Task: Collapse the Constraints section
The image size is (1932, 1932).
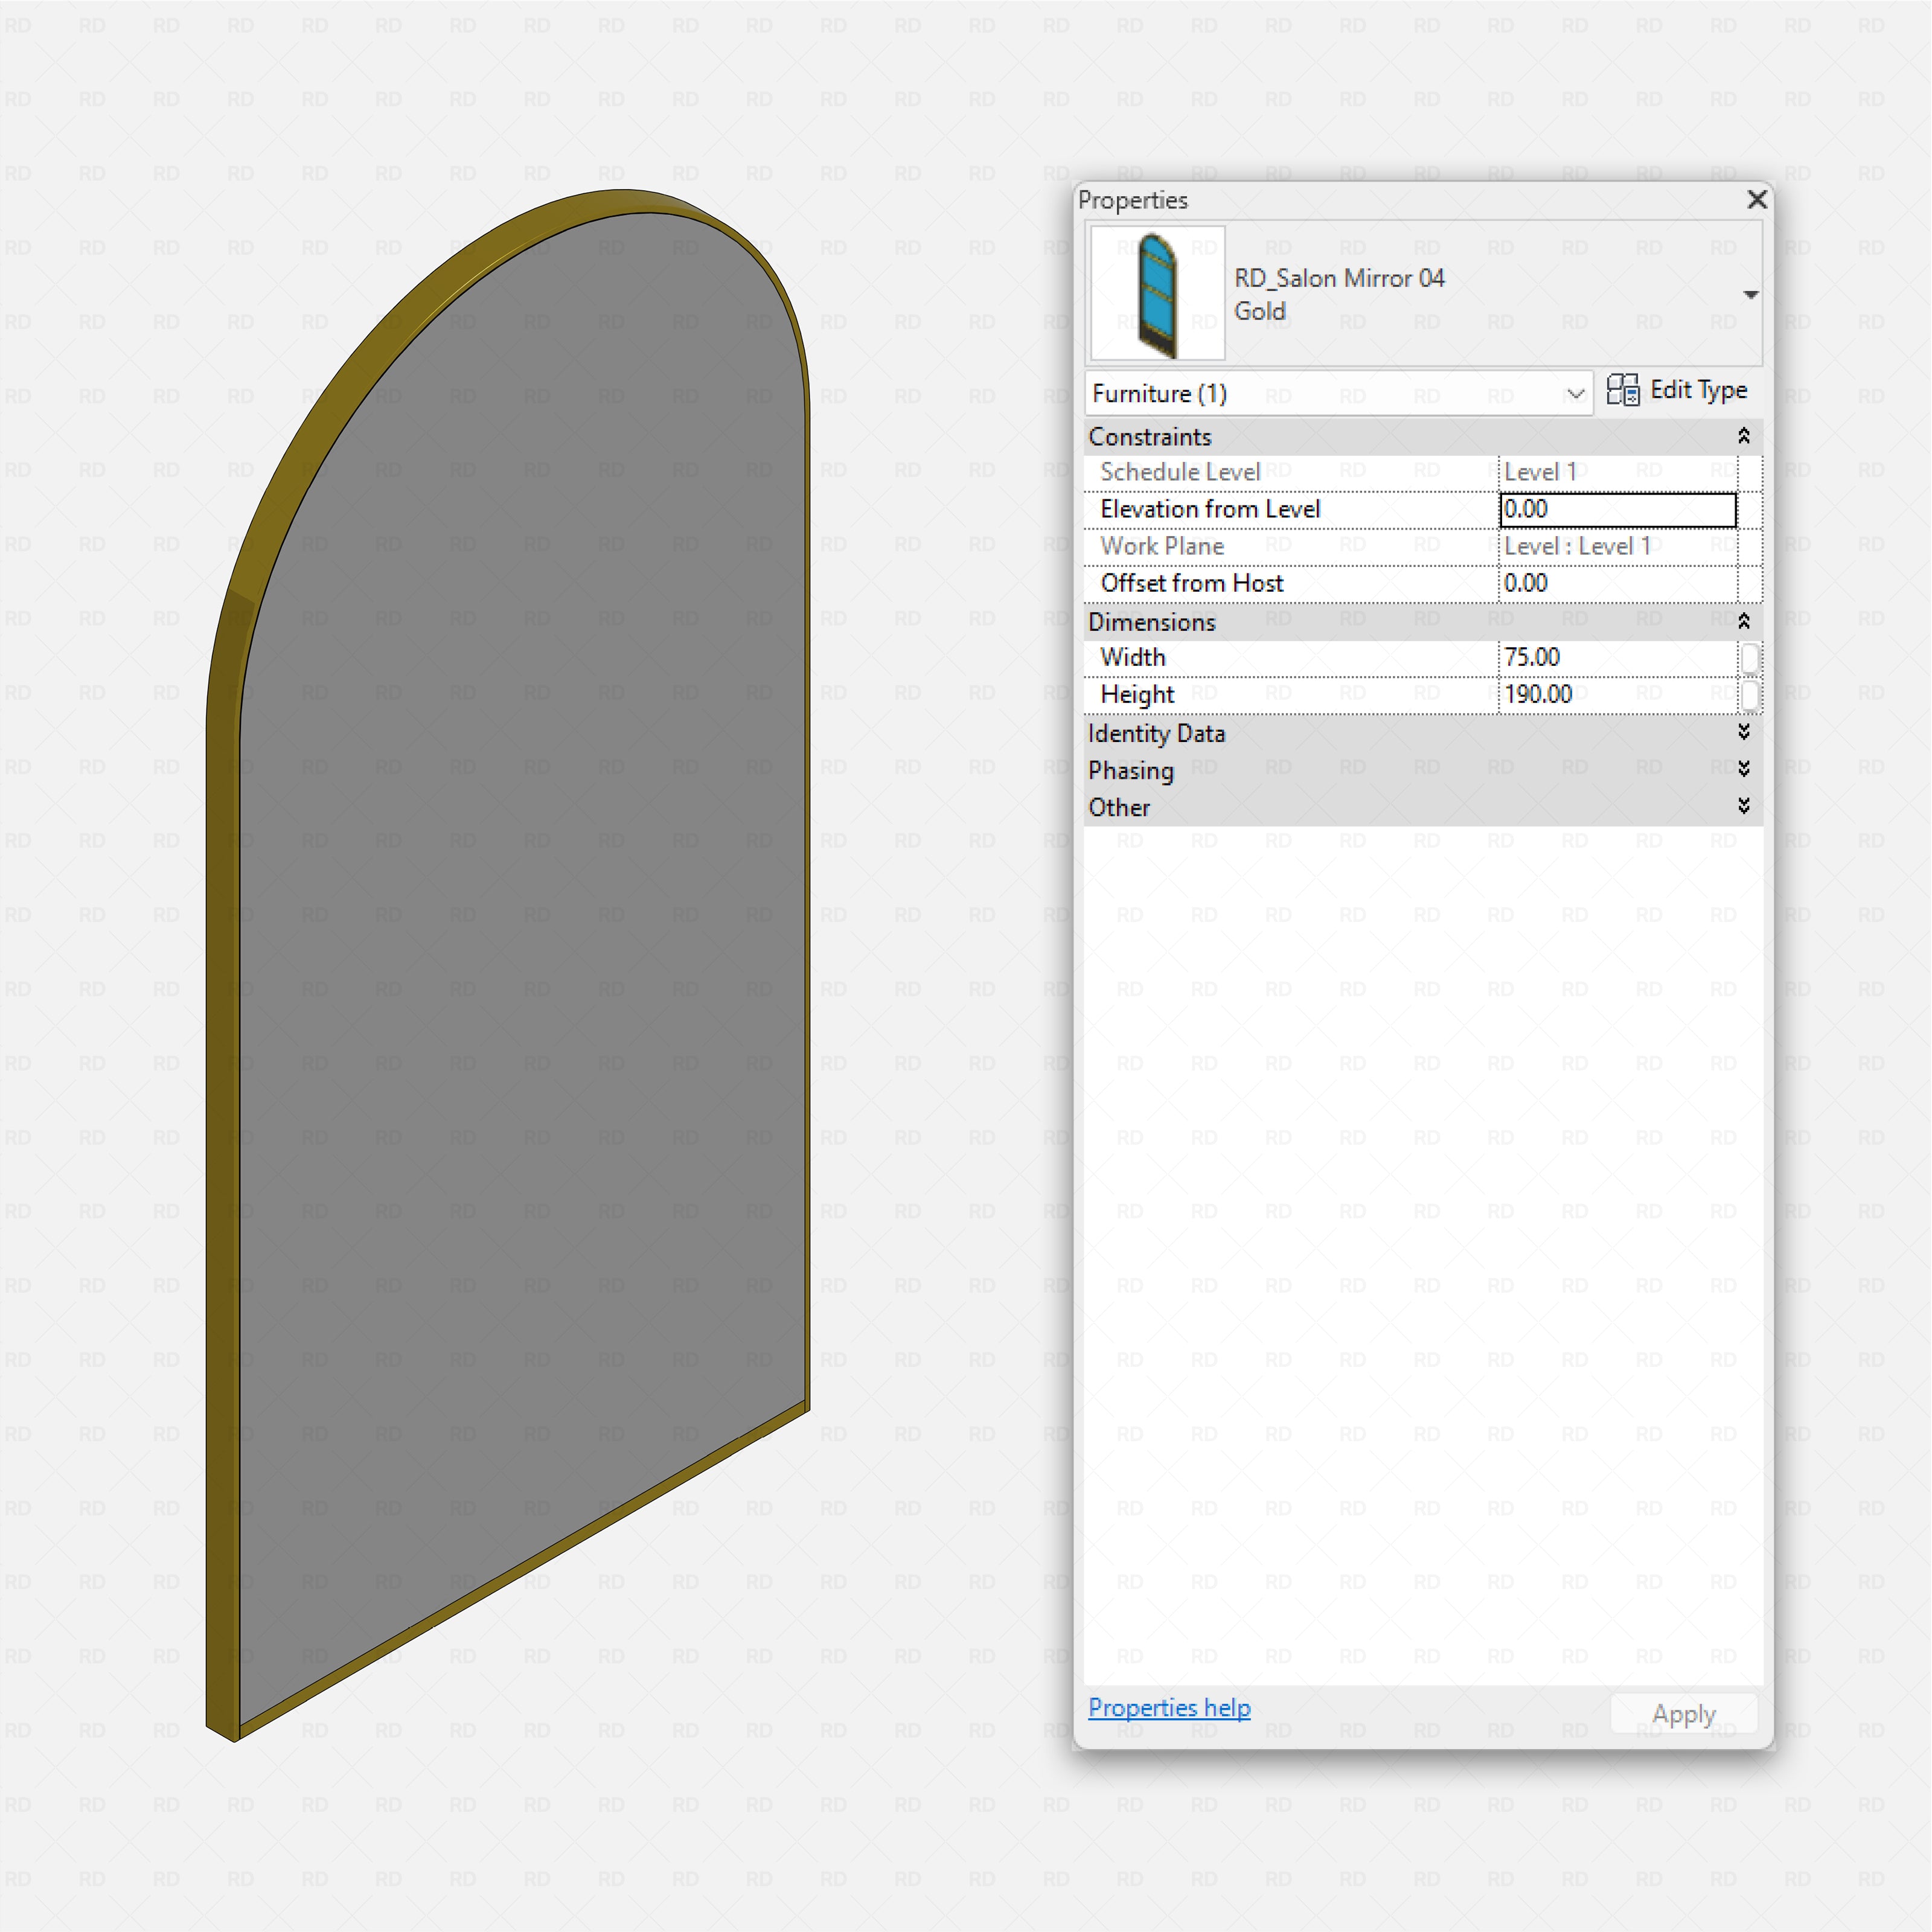Action: click(1744, 436)
